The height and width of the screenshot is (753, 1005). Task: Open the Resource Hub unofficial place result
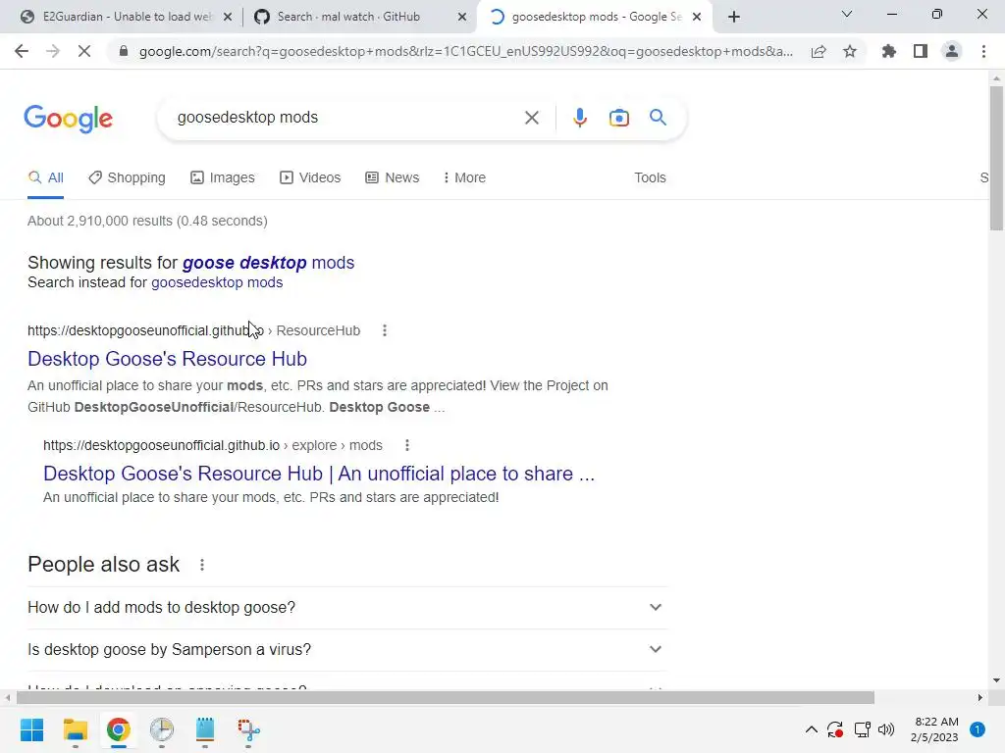pos(319,474)
